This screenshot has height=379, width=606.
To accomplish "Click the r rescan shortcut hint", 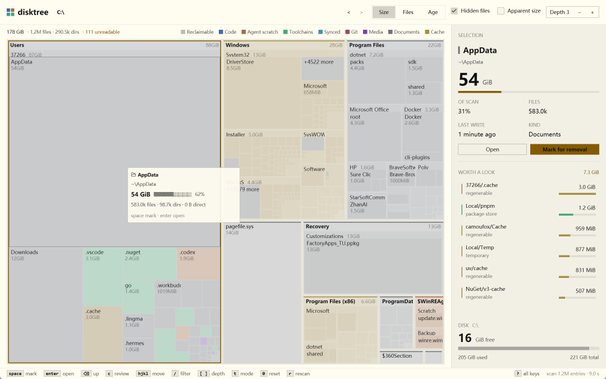I will 299,373.
